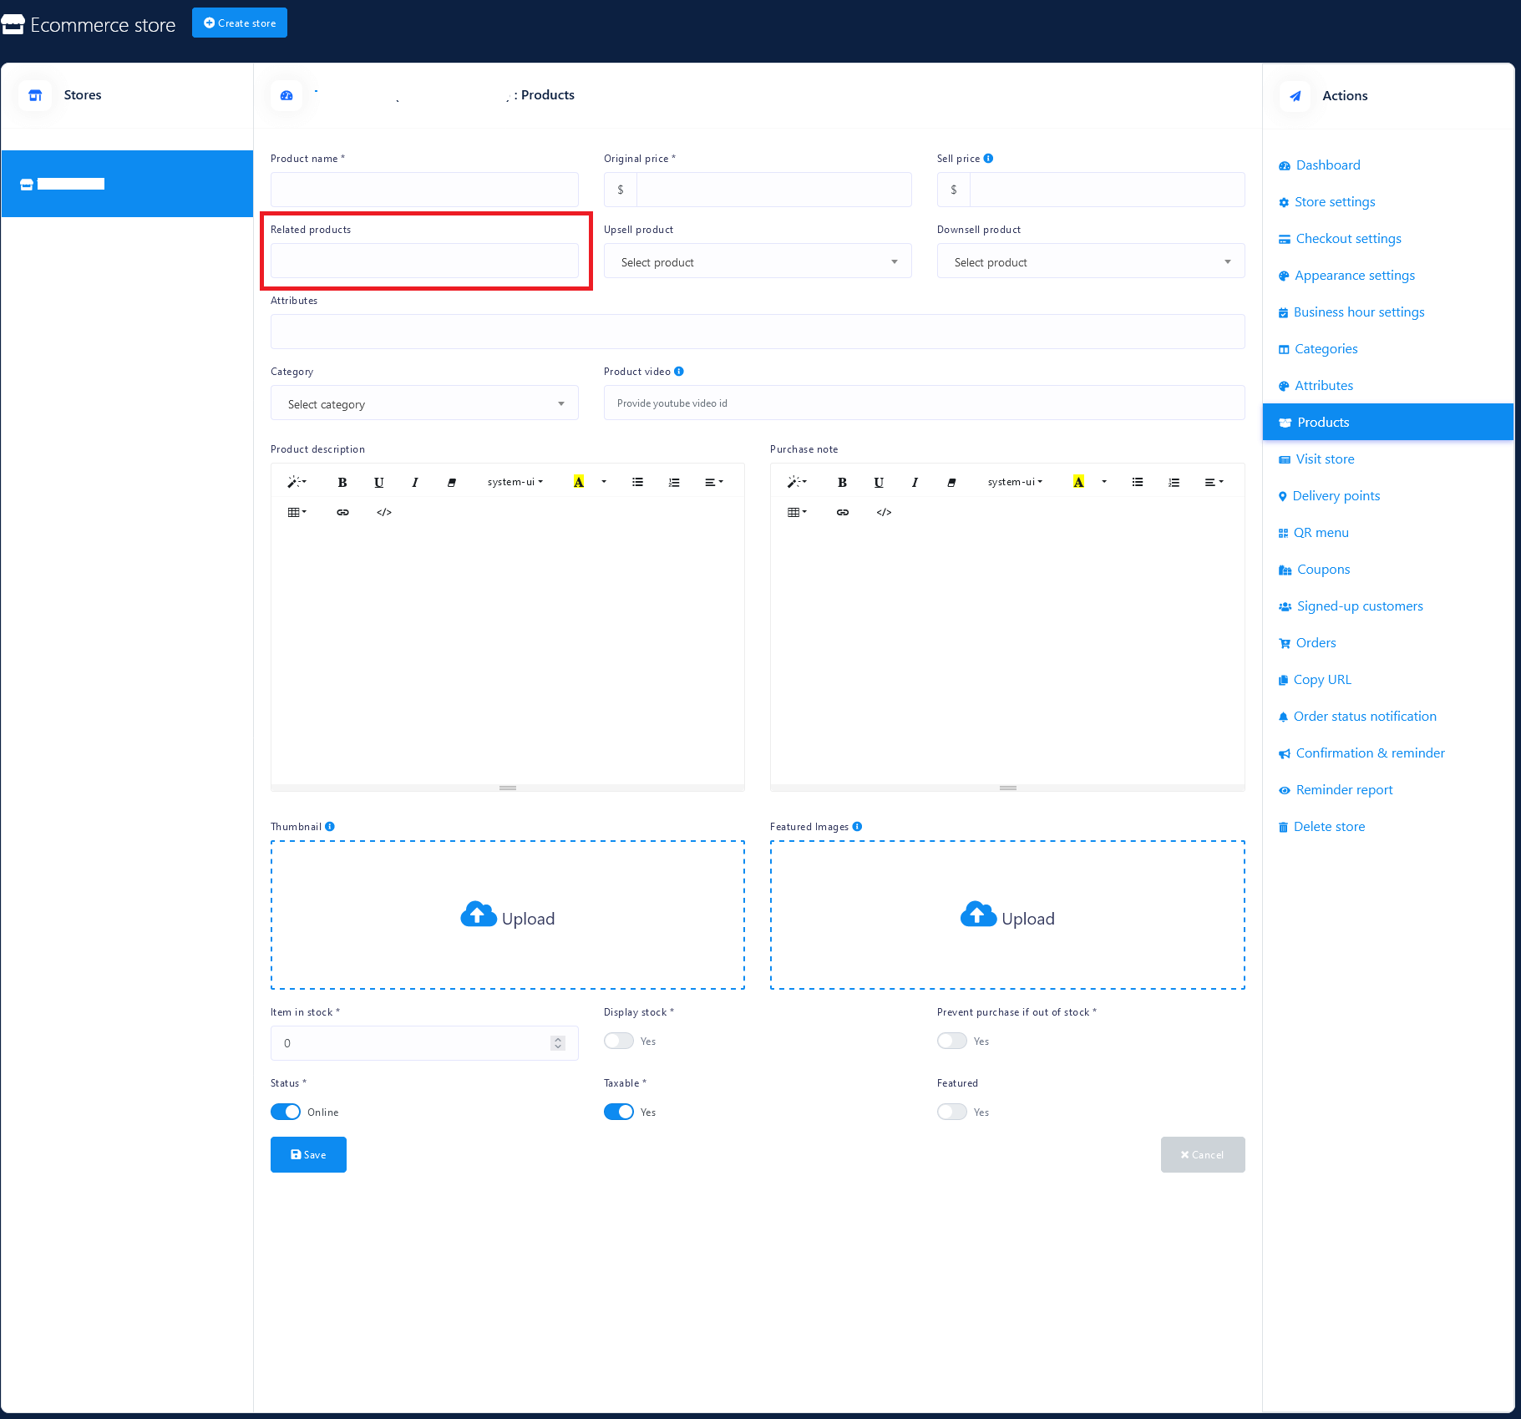Click Underline in Product description editor

point(378,482)
